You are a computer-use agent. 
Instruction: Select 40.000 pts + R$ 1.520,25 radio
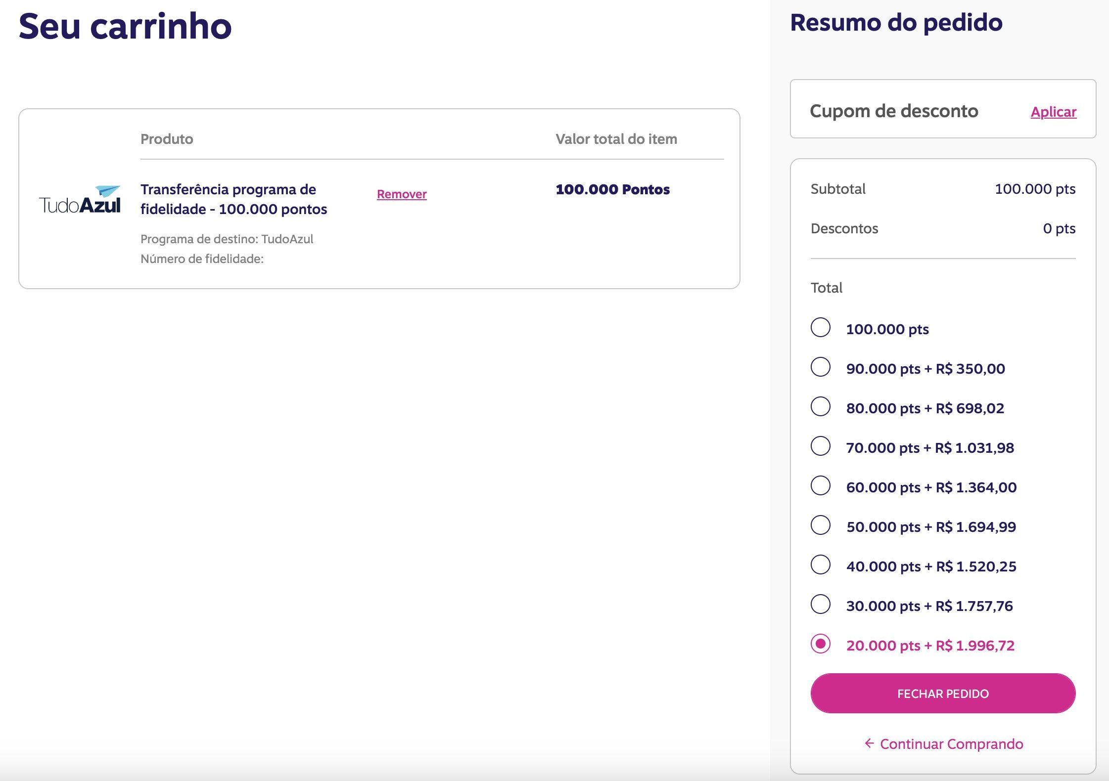[821, 564]
